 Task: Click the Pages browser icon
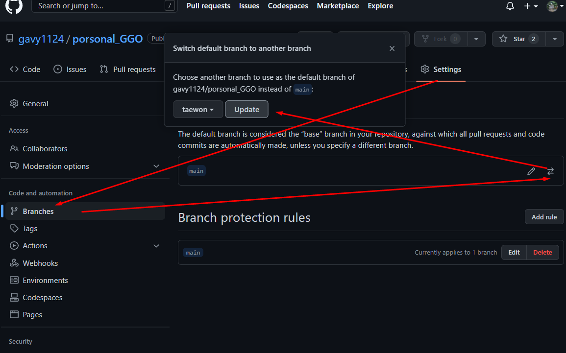click(14, 314)
